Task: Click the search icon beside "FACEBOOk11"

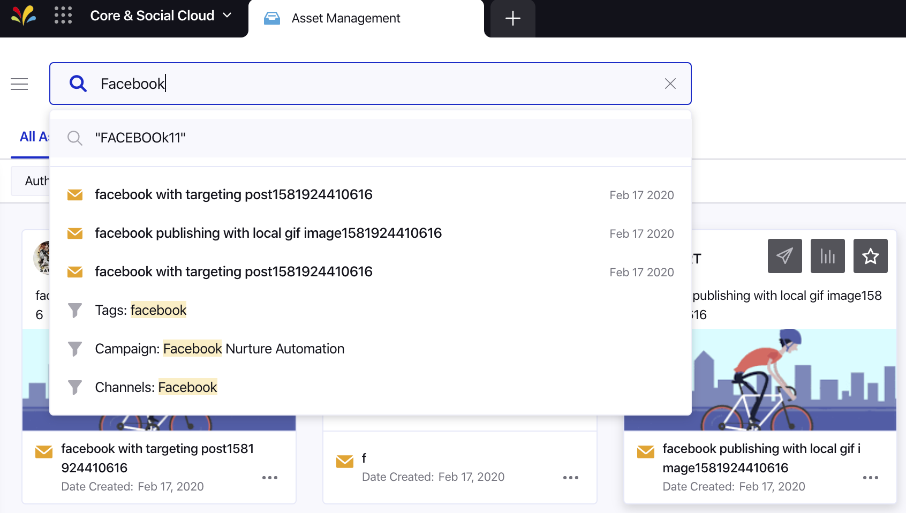Action: (75, 138)
